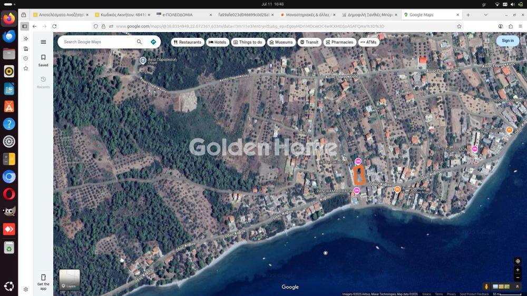This screenshot has width=527, height=296.
Task: Show your location on the map
Action: point(518,261)
